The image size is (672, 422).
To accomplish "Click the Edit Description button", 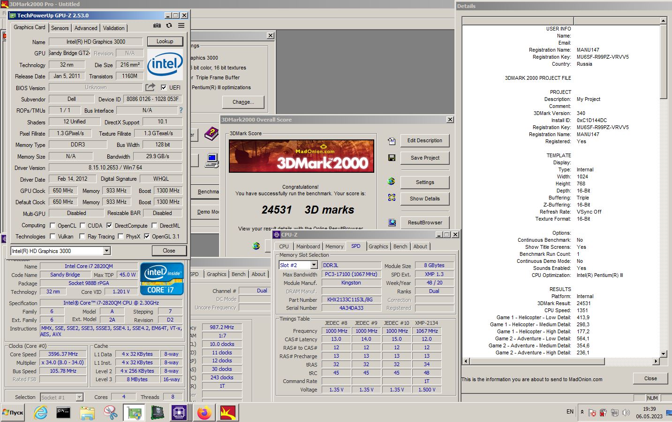I will pyautogui.click(x=425, y=140).
